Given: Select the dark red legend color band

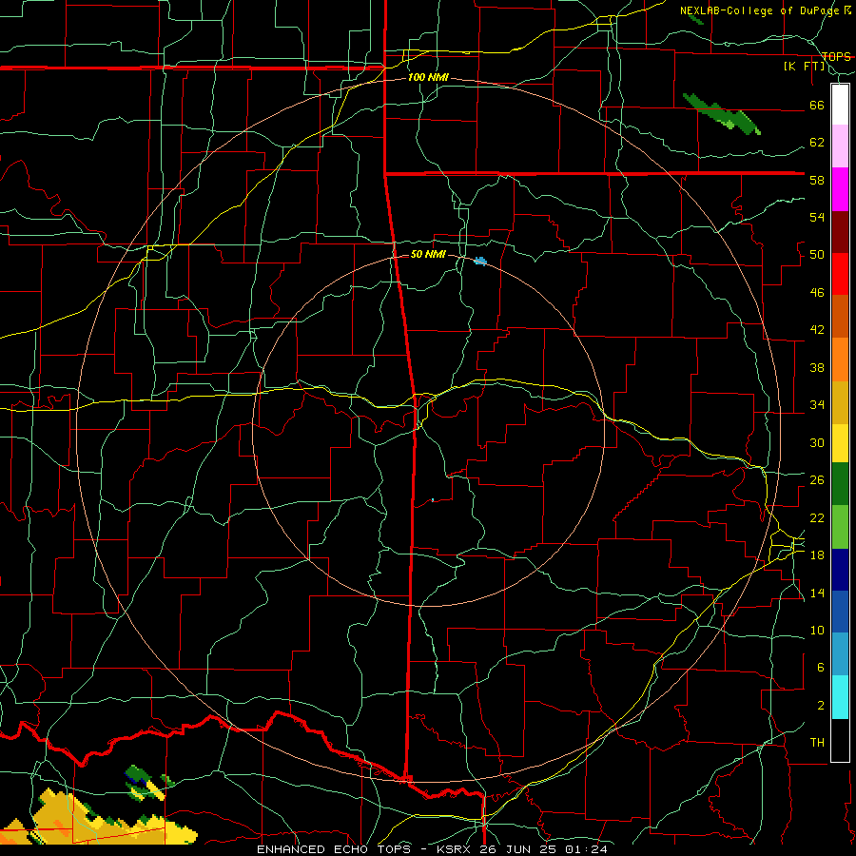Looking at the screenshot, I should tap(840, 231).
